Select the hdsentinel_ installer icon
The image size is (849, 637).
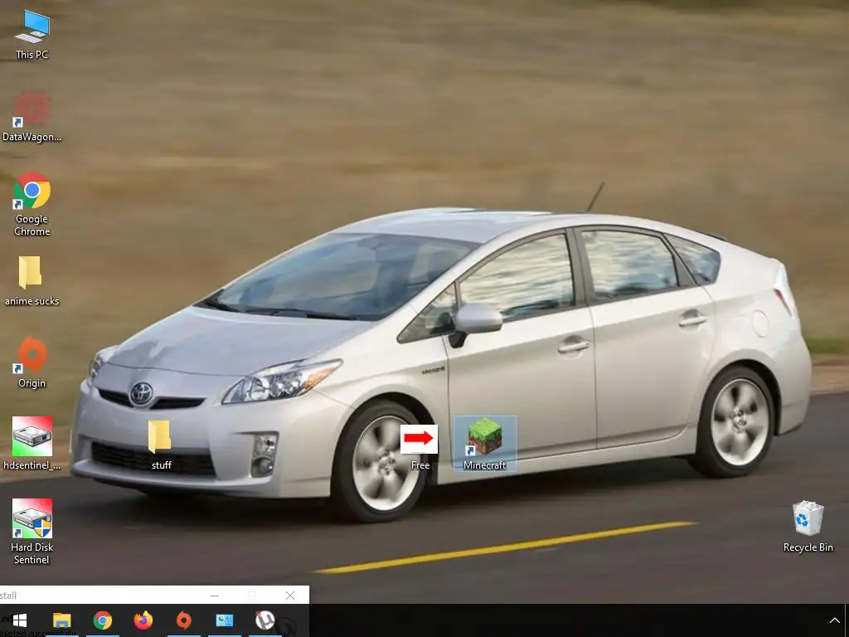[x=32, y=436]
